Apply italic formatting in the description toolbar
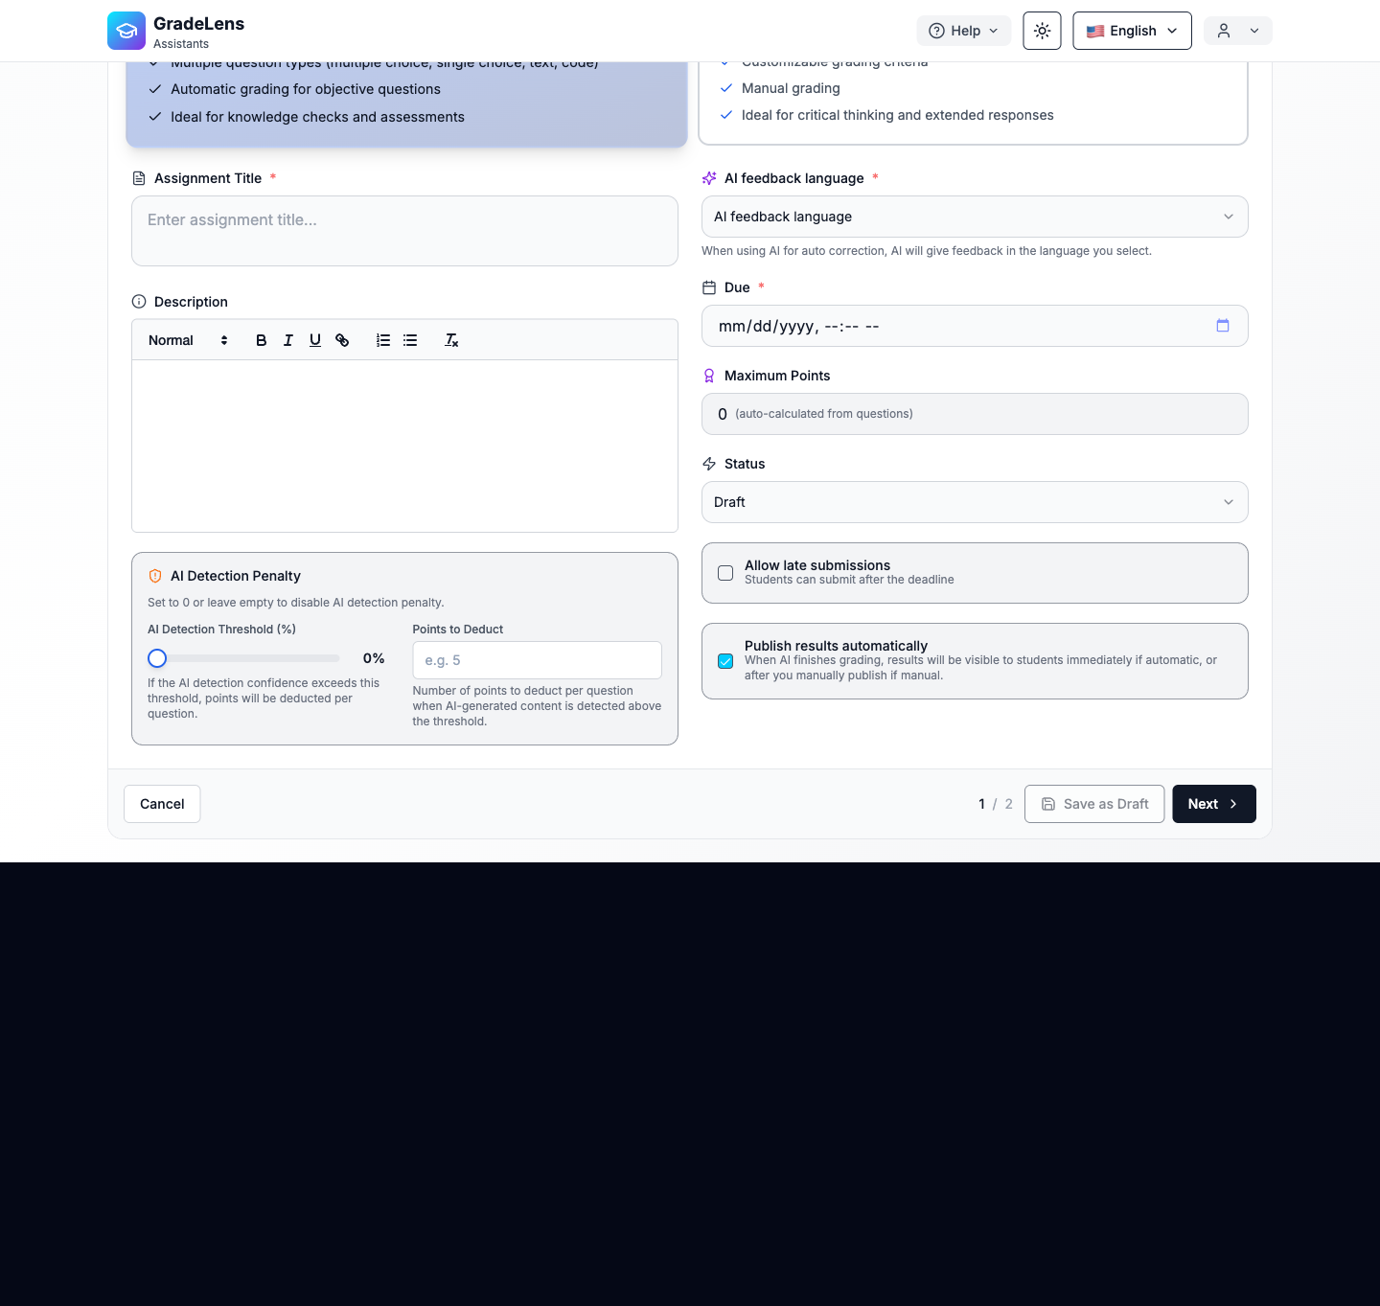 click(287, 340)
